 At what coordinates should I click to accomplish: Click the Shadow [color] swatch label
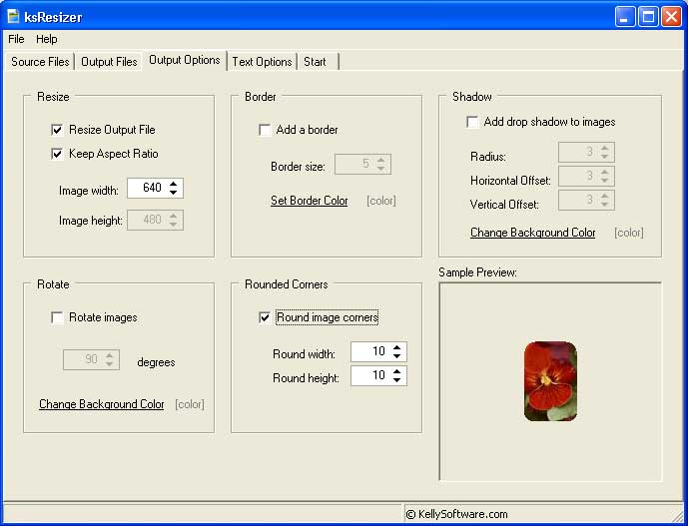pyautogui.click(x=629, y=233)
